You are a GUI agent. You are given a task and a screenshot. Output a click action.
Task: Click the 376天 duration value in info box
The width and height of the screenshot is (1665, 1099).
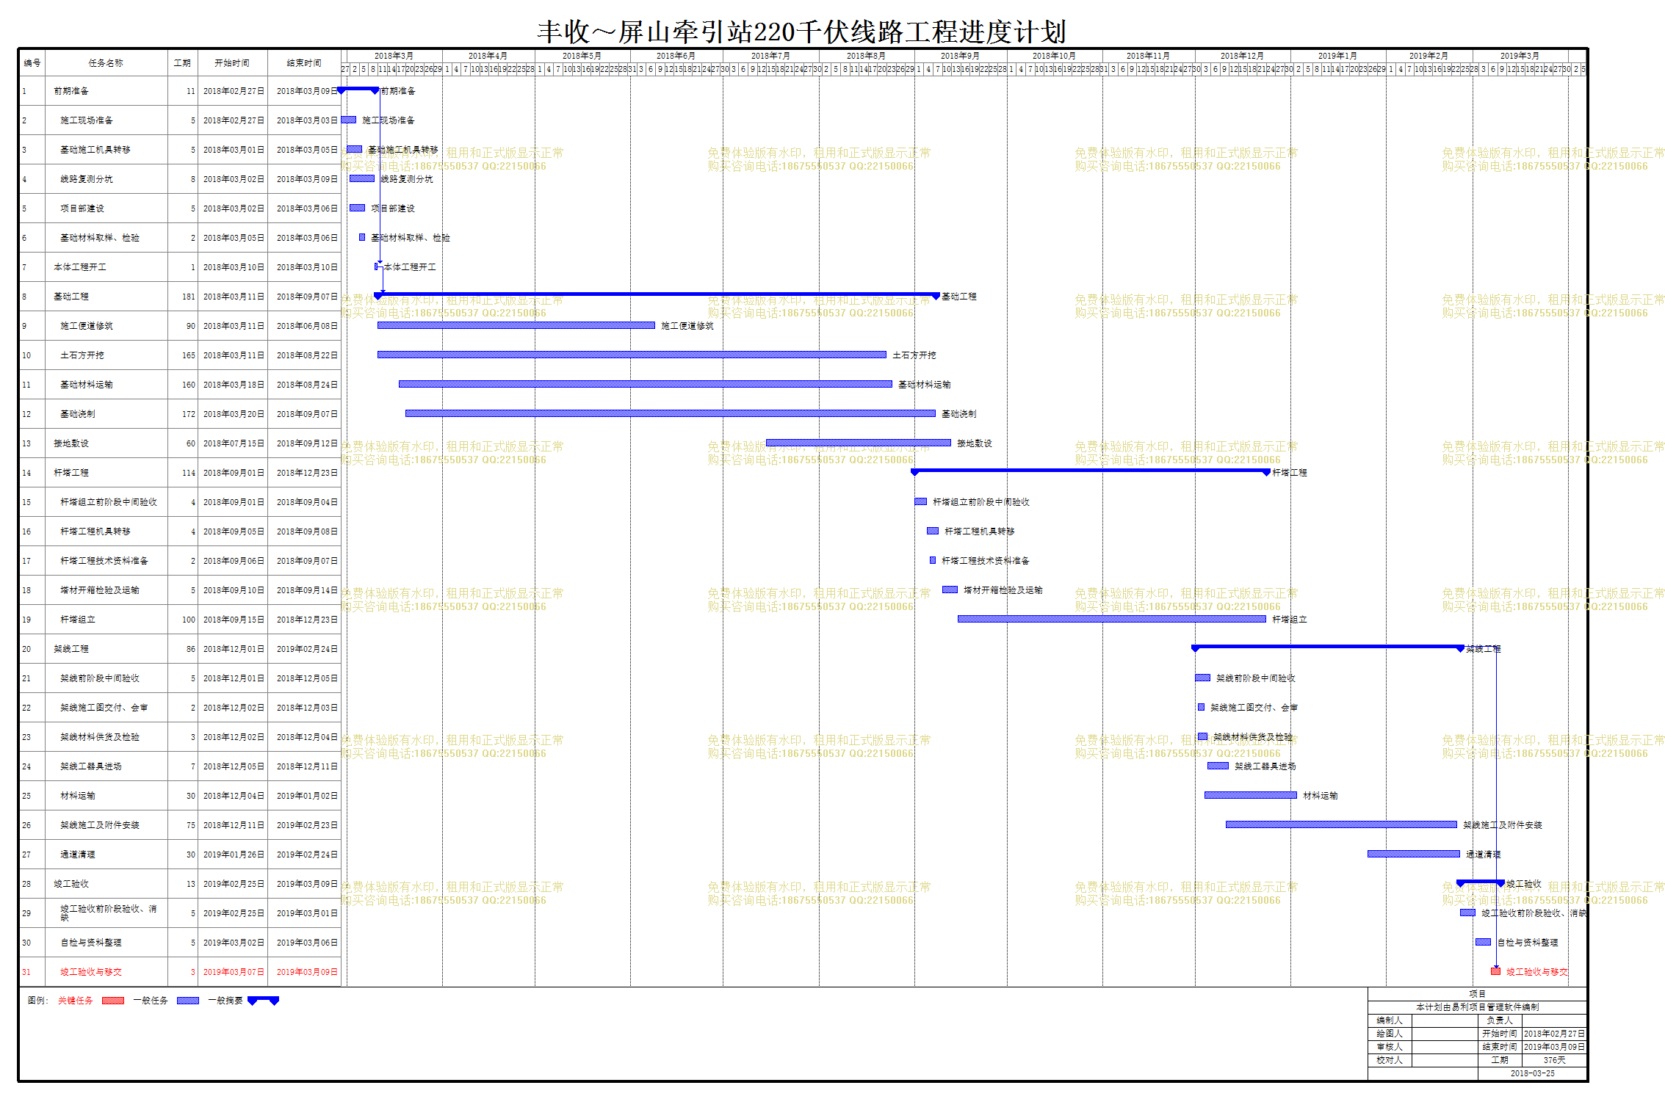(1554, 1060)
